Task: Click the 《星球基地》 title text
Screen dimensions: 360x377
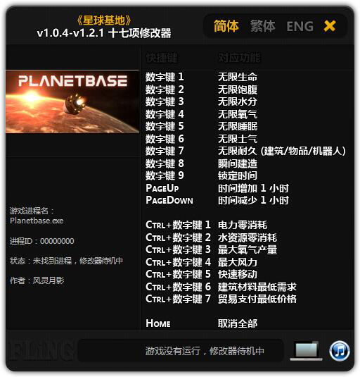Action: (104, 20)
